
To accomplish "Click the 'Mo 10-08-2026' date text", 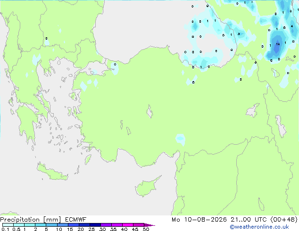I will coord(199,220).
